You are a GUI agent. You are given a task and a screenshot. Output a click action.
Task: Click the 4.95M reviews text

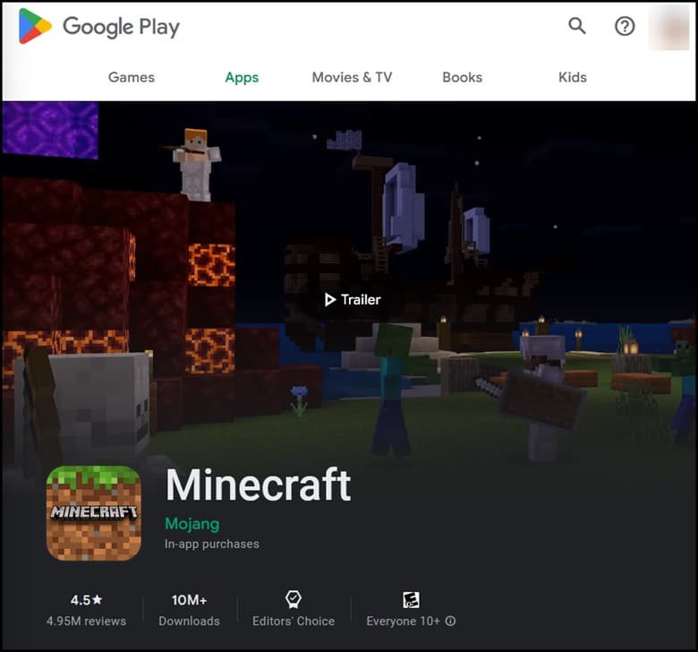tap(87, 621)
